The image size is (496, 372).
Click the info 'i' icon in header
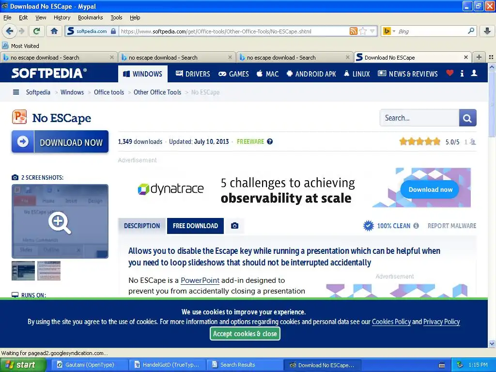click(462, 74)
